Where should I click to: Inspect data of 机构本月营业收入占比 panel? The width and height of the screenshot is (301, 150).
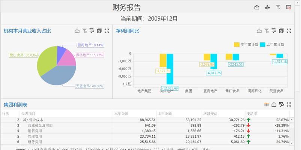92,31
